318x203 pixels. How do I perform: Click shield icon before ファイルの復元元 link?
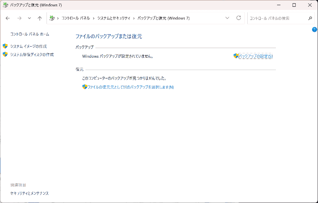85,87
